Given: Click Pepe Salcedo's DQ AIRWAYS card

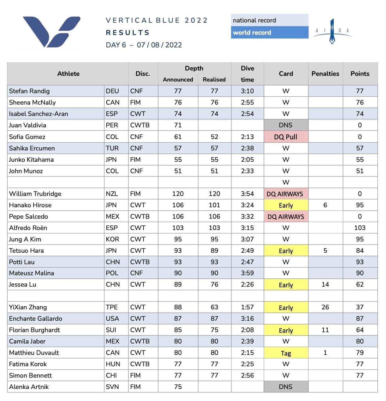Looking at the screenshot, I should coord(286,217).
